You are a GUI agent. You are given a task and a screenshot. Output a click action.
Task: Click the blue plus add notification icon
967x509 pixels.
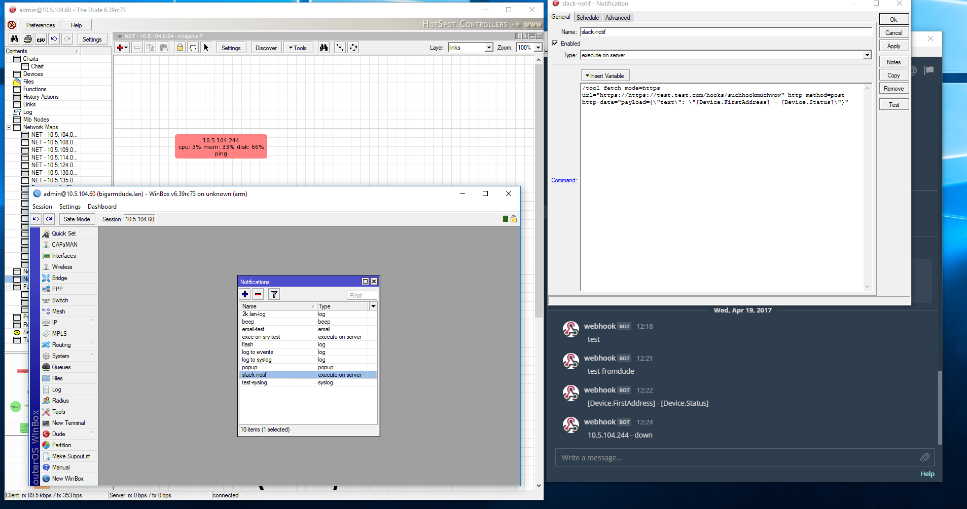point(245,294)
